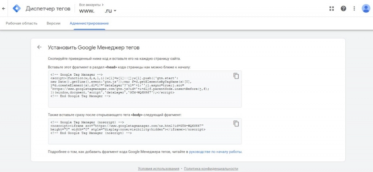
Task: Click the Google Tag Manager logo
Action: click(x=17, y=9)
